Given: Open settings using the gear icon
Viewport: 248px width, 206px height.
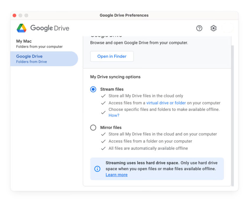Looking at the screenshot, I should [x=213, y=28].
